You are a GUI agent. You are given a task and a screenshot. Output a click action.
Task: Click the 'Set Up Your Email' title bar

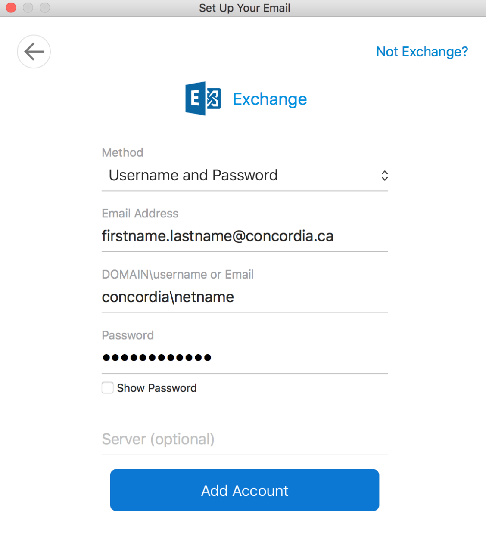pyautogui.click(x=244, y=8)
